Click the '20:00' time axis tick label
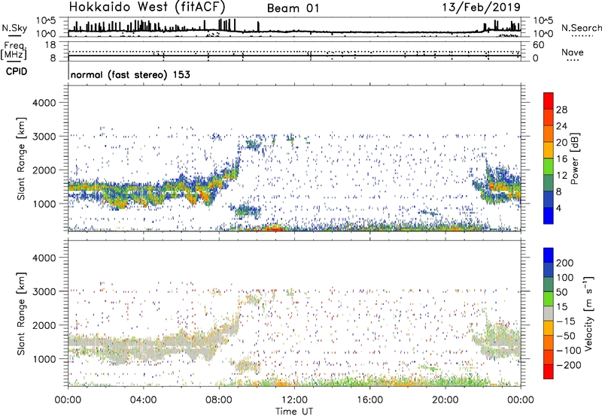The height and width of the screenshot is (416, 602). coord(445,400)
